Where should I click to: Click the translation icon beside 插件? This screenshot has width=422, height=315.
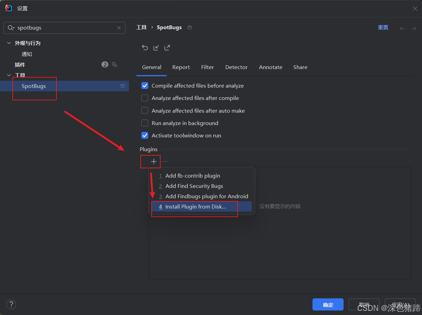pos(115,64)
